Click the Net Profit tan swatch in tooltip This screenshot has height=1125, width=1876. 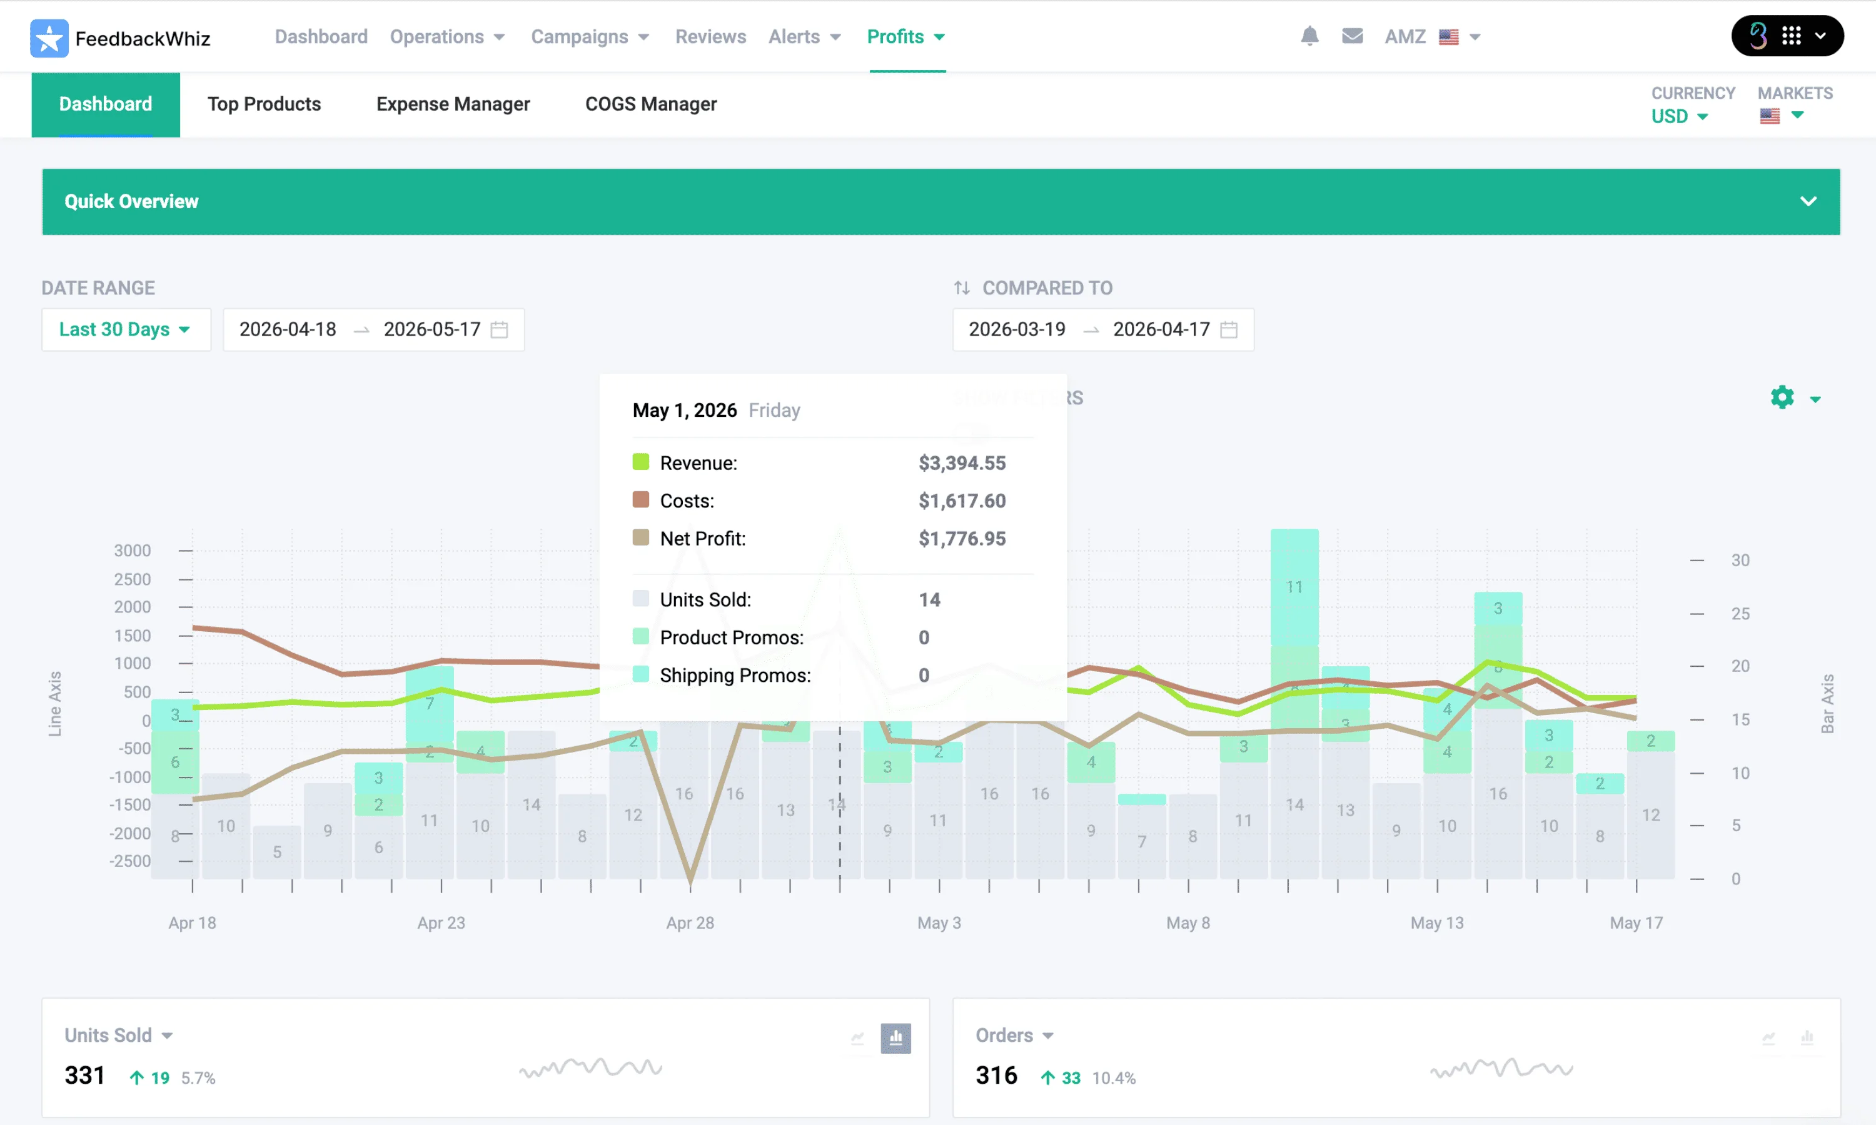coord(641,537)
